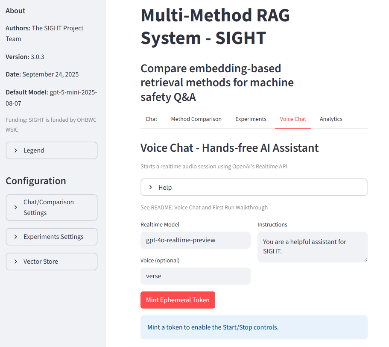389x347 pixels.
Task: Click the Instructions box resize grip
Action: tap(365, 259)
